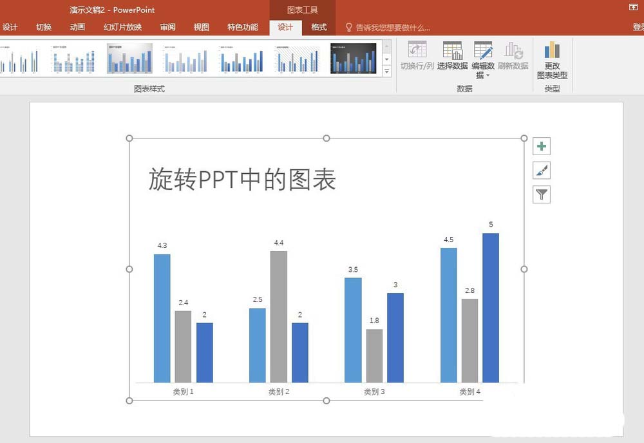
Task: Click ribbon display options icon
Action: pyautogui.click(x=633, y=7)
